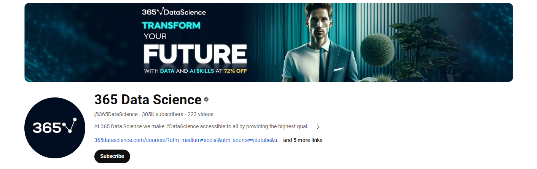This screenshot has height=169, width=537.
Task: Click the large FUTURE headline in banner
Action: pos(195,54)
